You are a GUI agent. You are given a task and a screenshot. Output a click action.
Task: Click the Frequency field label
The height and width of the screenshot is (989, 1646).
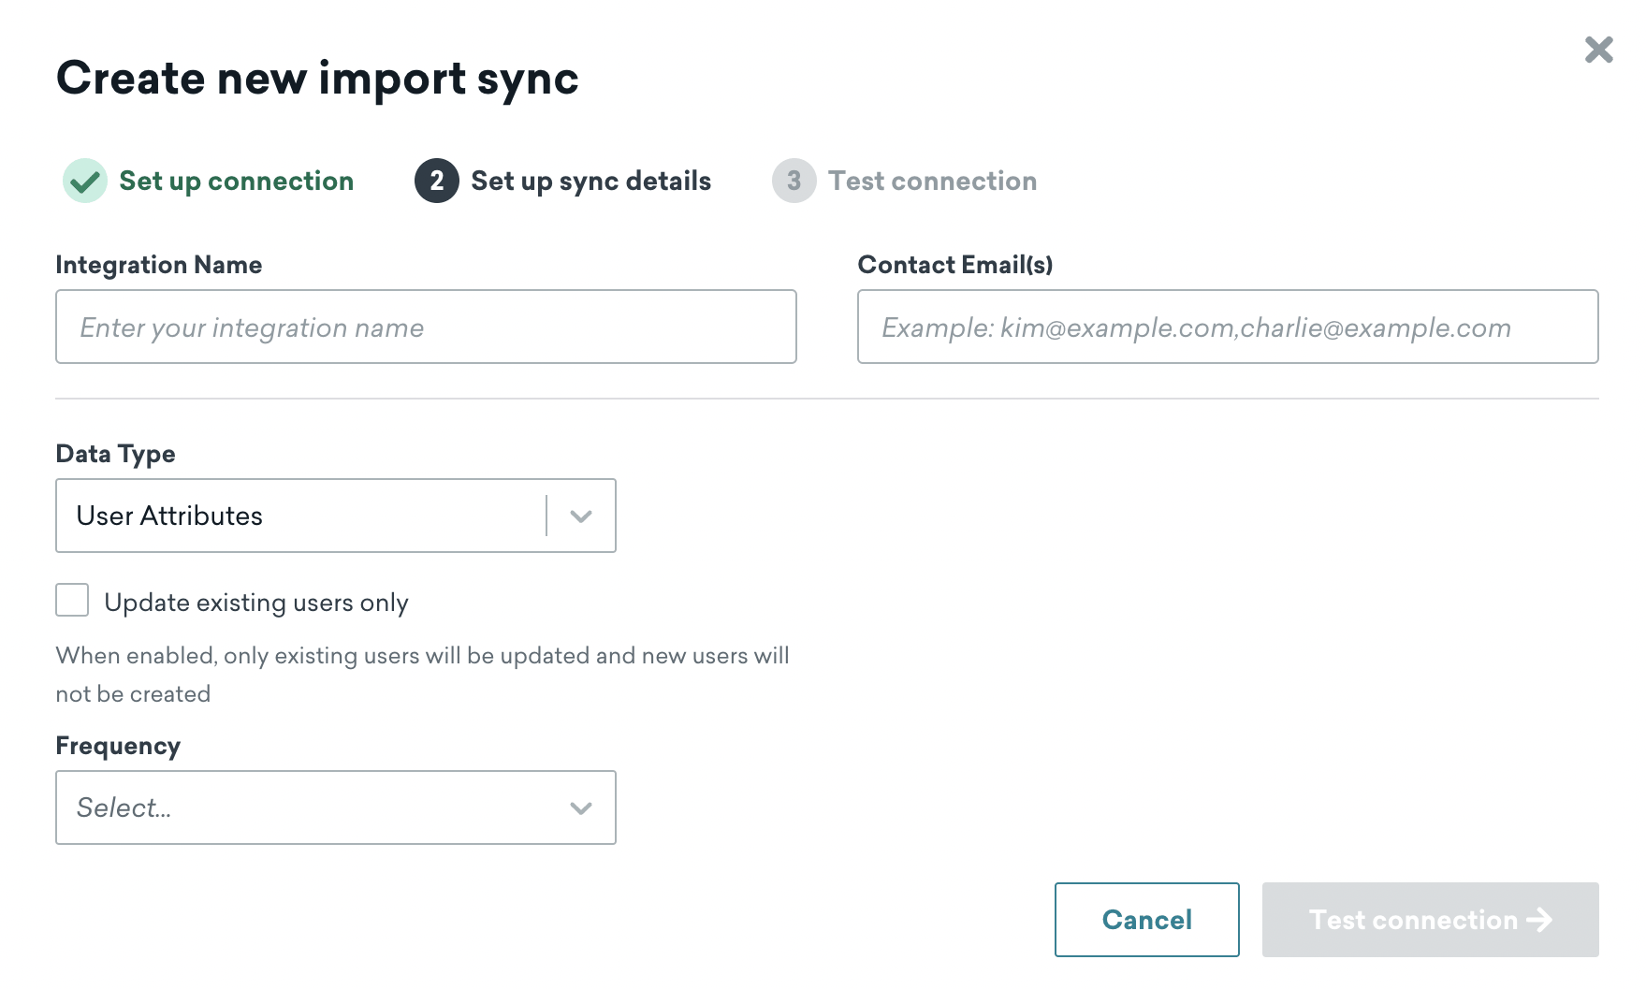coord(118,746)
